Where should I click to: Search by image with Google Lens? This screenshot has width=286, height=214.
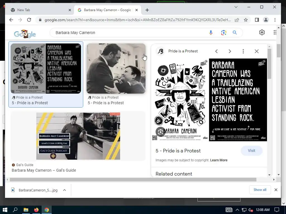[224, 33]
